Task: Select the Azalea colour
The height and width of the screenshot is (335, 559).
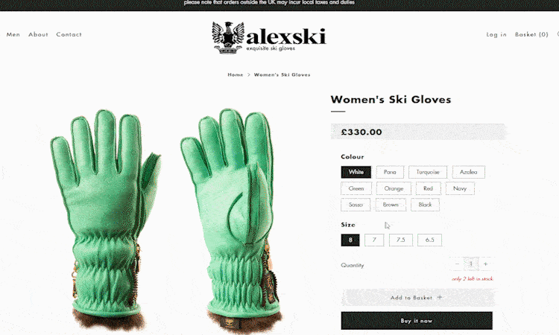Action: 469,172
